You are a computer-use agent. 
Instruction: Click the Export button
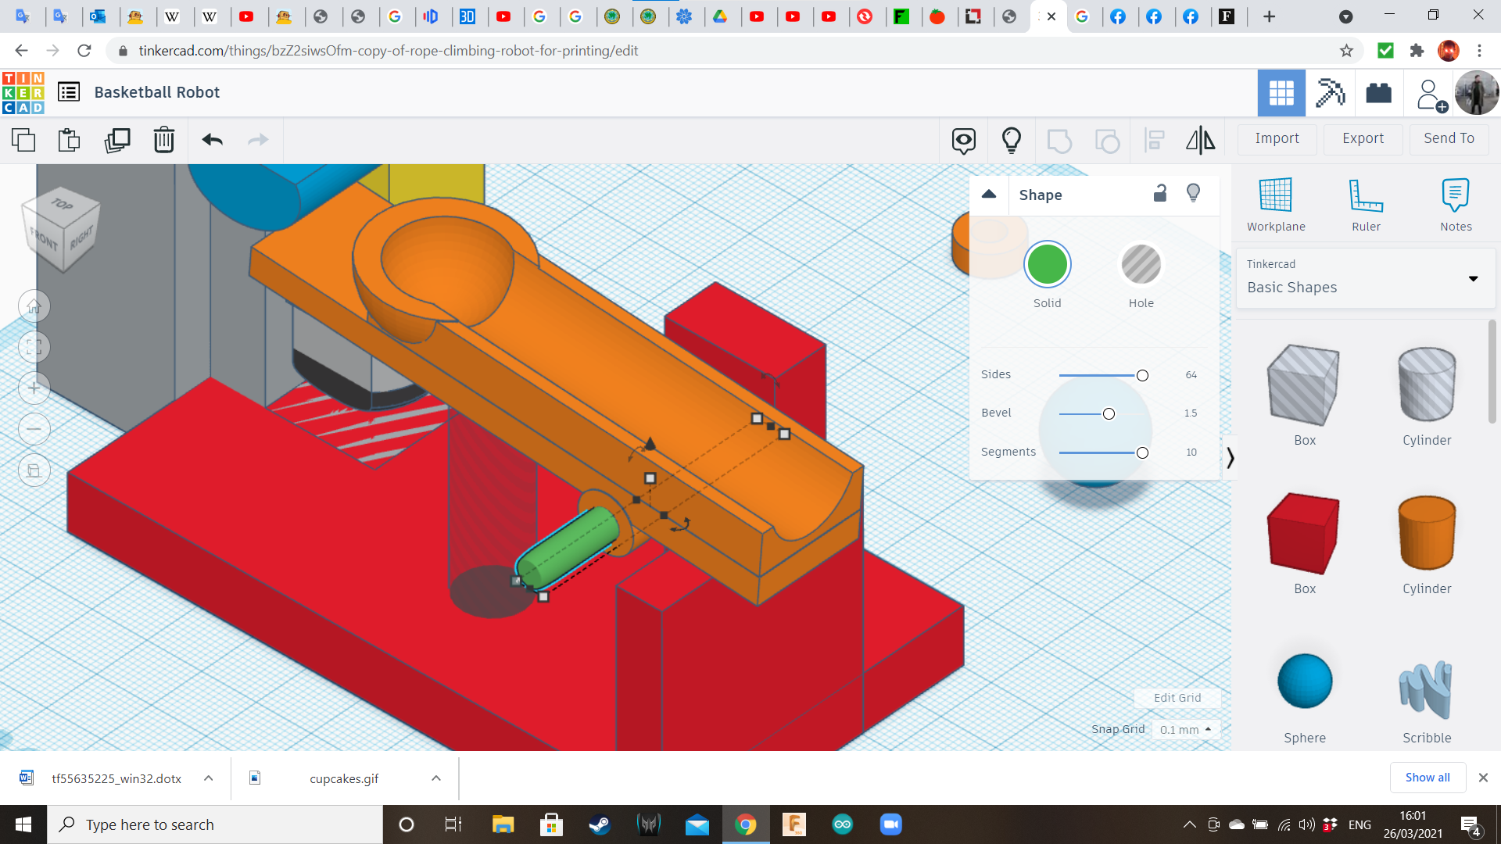click(1363, 138)
